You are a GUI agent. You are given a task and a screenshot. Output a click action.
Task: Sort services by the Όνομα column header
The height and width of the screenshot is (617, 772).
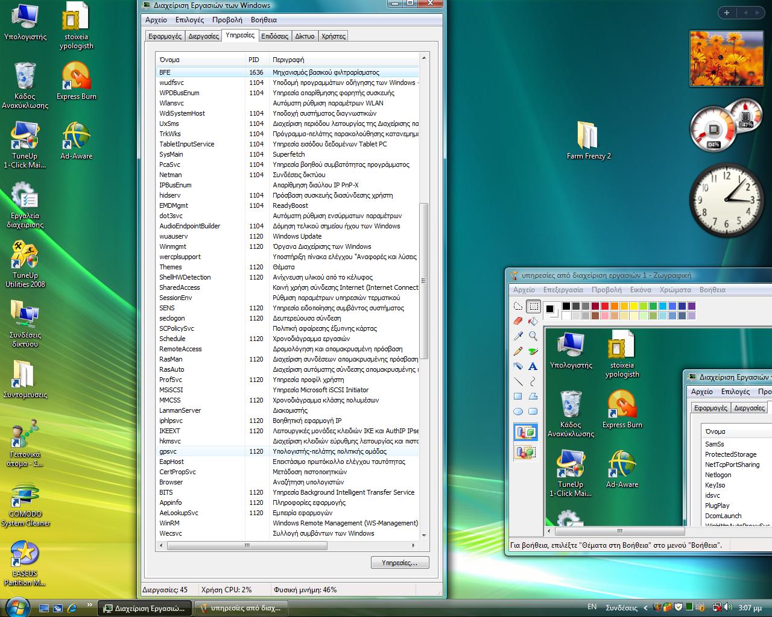(x=200, y=60)
